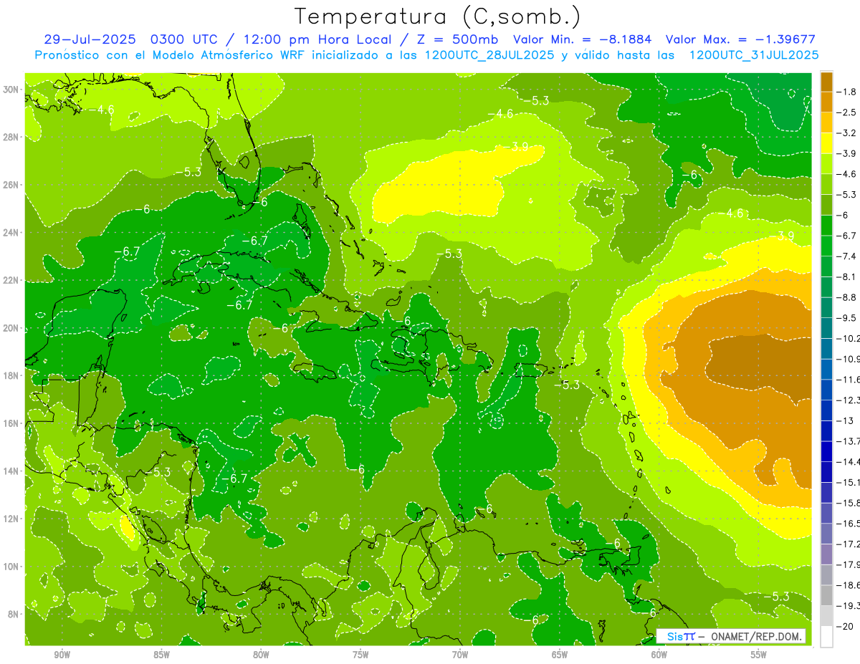Click the "Valor Max. = -1.39677" text
The image size is (860, 664).
740,39
